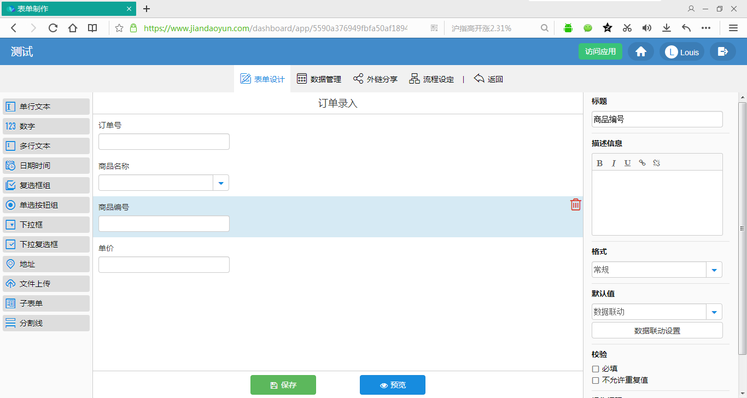747x398 pixels.
Task: Add 文件上传 field from widget list
Action: [46, 284]
